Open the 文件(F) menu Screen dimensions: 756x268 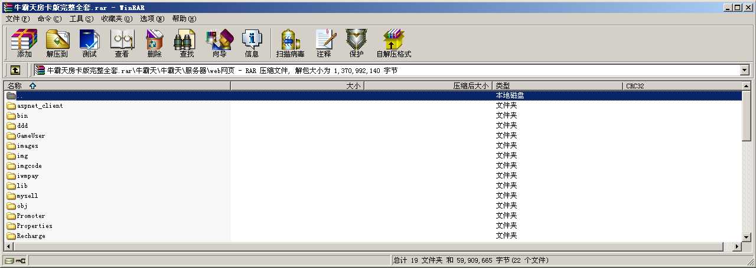[18, 19]
